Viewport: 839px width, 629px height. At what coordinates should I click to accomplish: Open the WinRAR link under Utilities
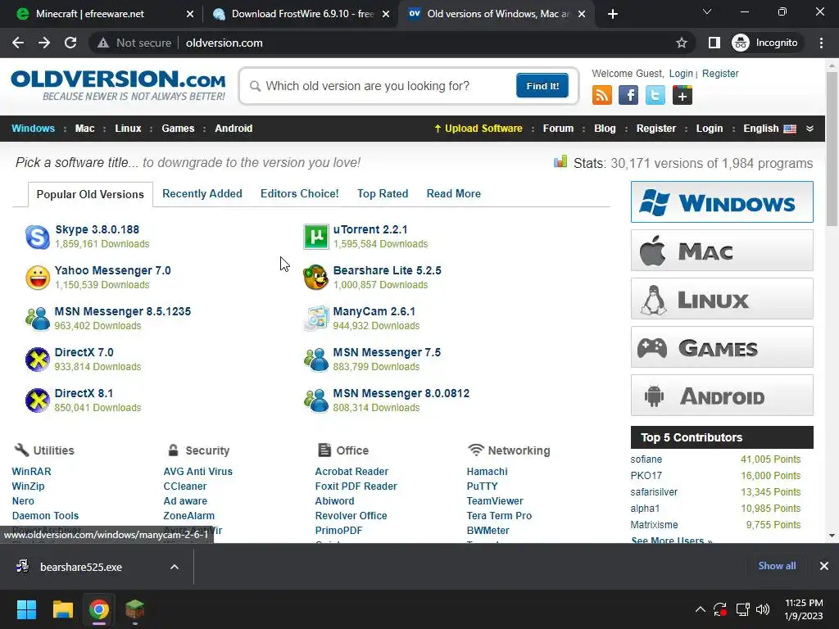click(32, 471)
